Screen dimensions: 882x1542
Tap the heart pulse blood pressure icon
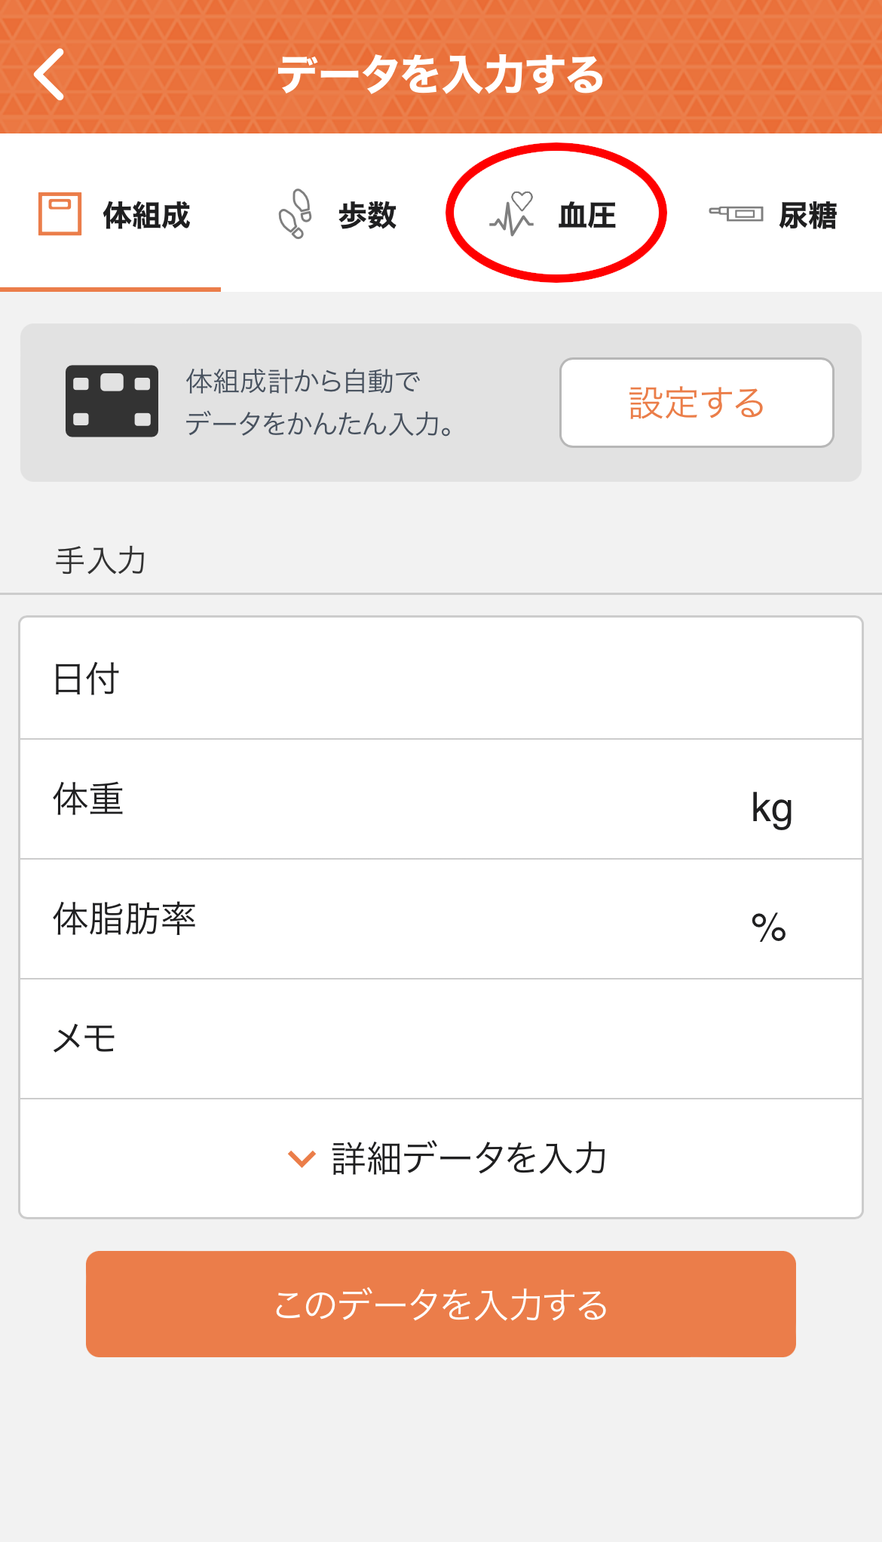(512, 214)
